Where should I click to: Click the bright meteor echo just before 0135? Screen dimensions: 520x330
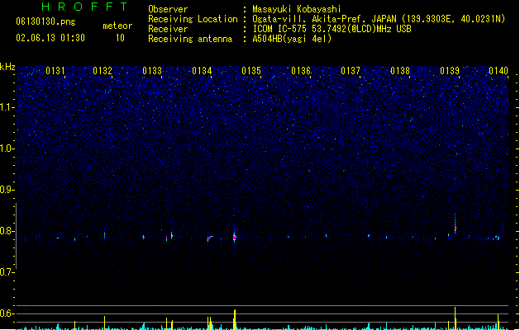pyautogui.click(x=235, y=236)
